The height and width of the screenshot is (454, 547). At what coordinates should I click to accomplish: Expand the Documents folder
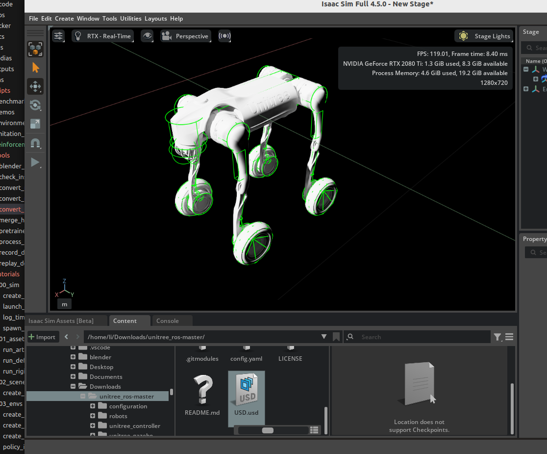tap(73, 376)
